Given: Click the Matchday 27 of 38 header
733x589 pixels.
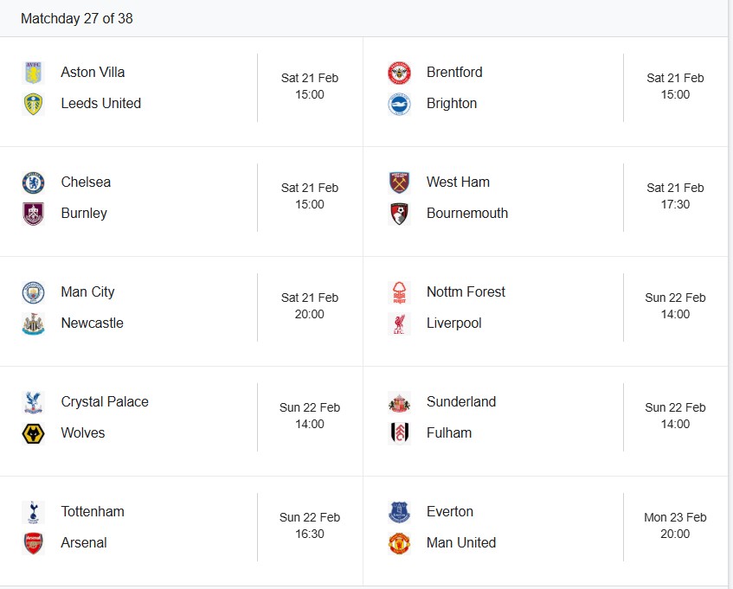Looking at the screenshot, I should click(x=77, y=18).
